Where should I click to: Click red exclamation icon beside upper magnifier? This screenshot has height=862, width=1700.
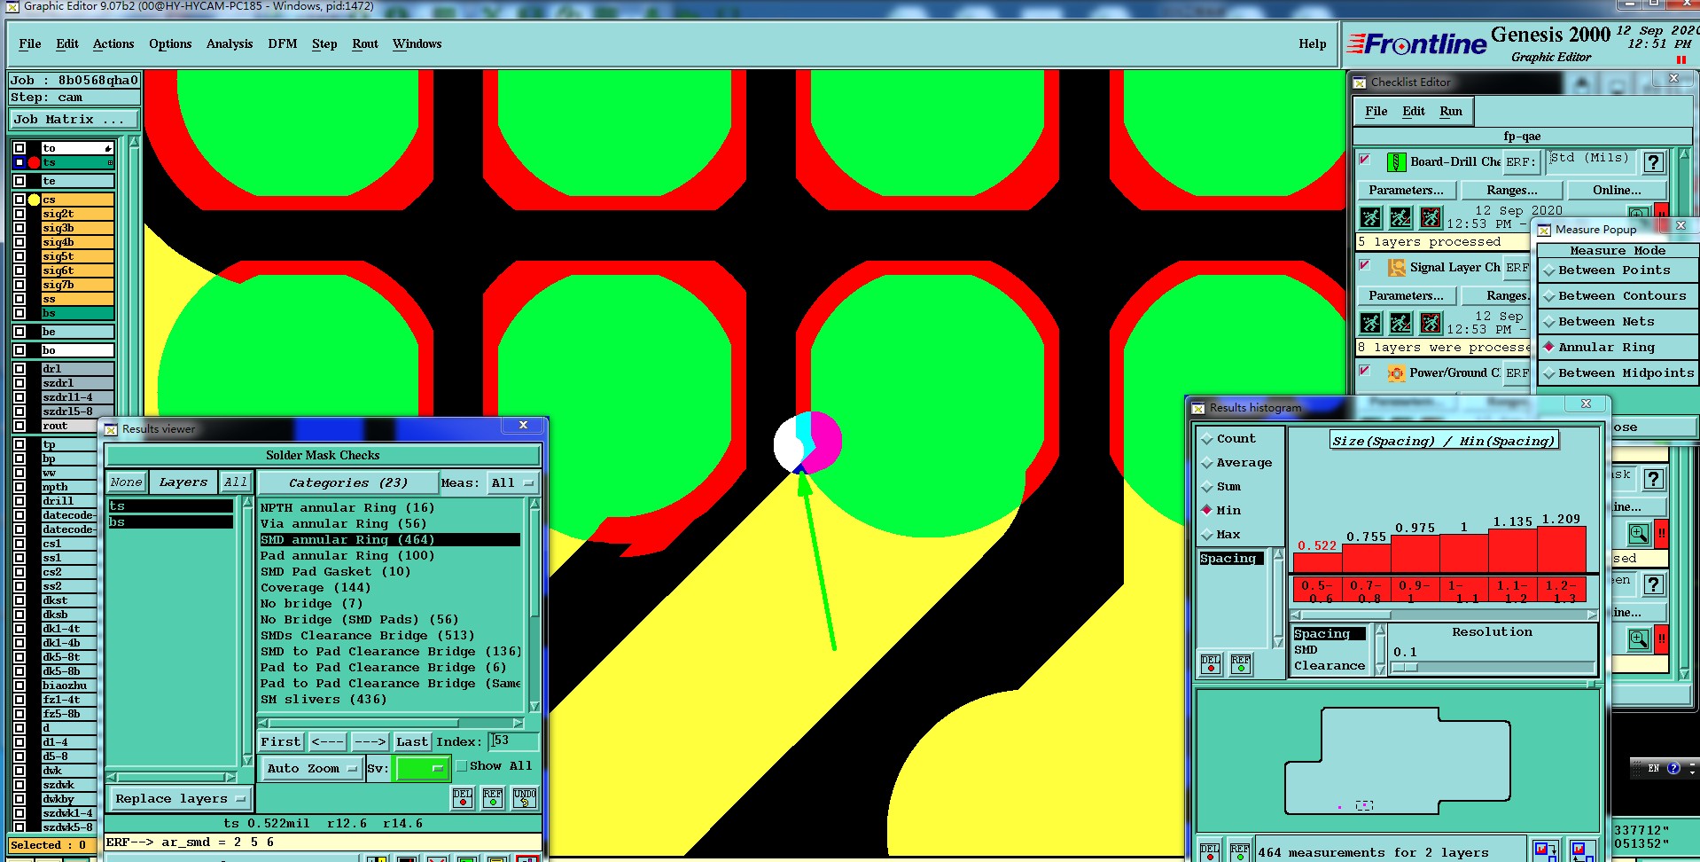click(x=1662, y=533)
